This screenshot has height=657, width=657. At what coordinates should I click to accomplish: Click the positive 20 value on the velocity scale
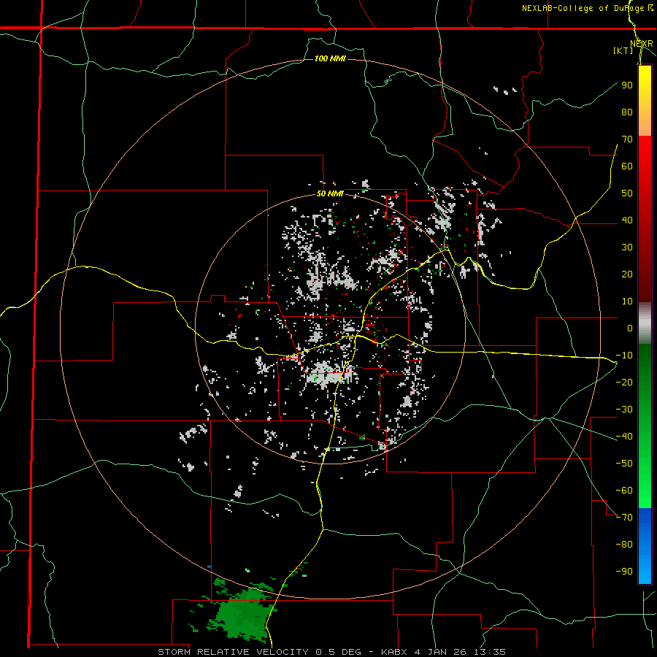point(627,274)
